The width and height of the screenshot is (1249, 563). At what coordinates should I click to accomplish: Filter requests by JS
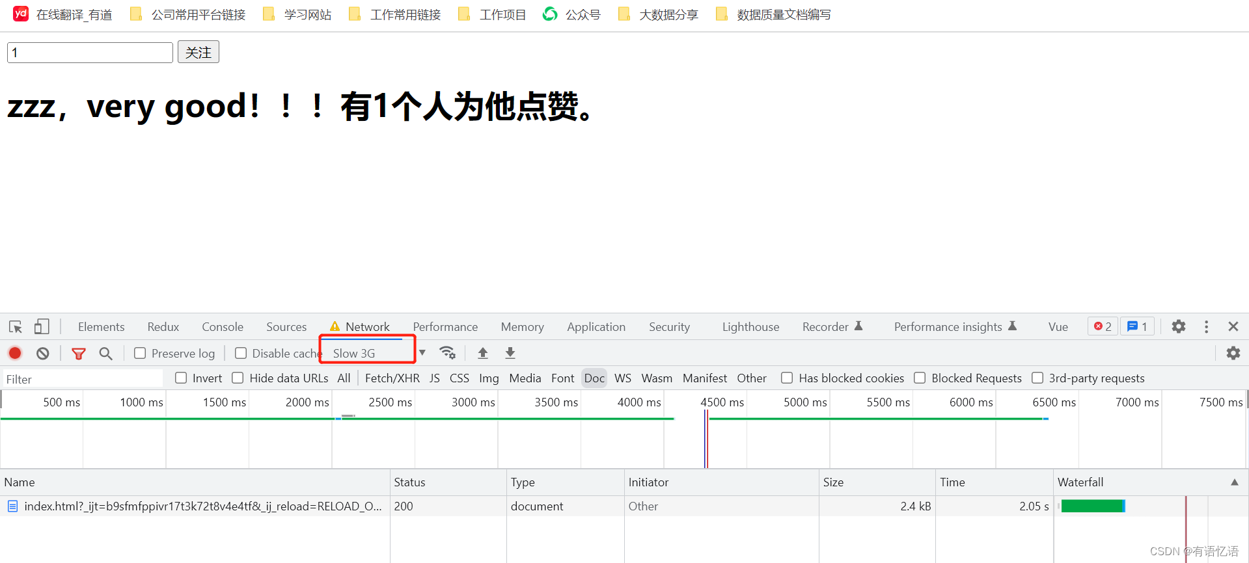point(435,378)
